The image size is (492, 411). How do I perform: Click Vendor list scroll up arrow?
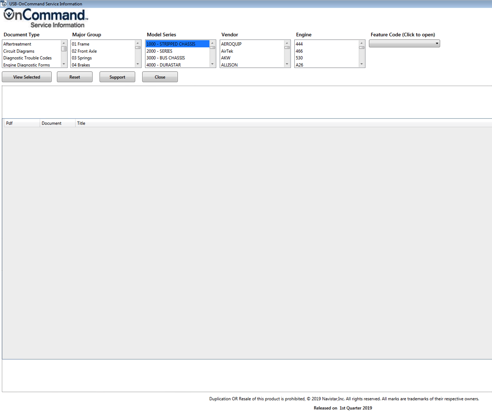pos(287,43)
